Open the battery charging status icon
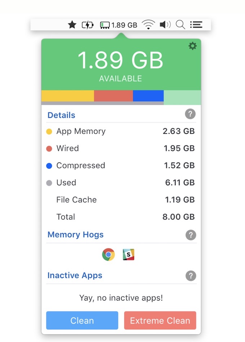Image resolution: width=245 pixels, height=342 pixels. [88, 25]
